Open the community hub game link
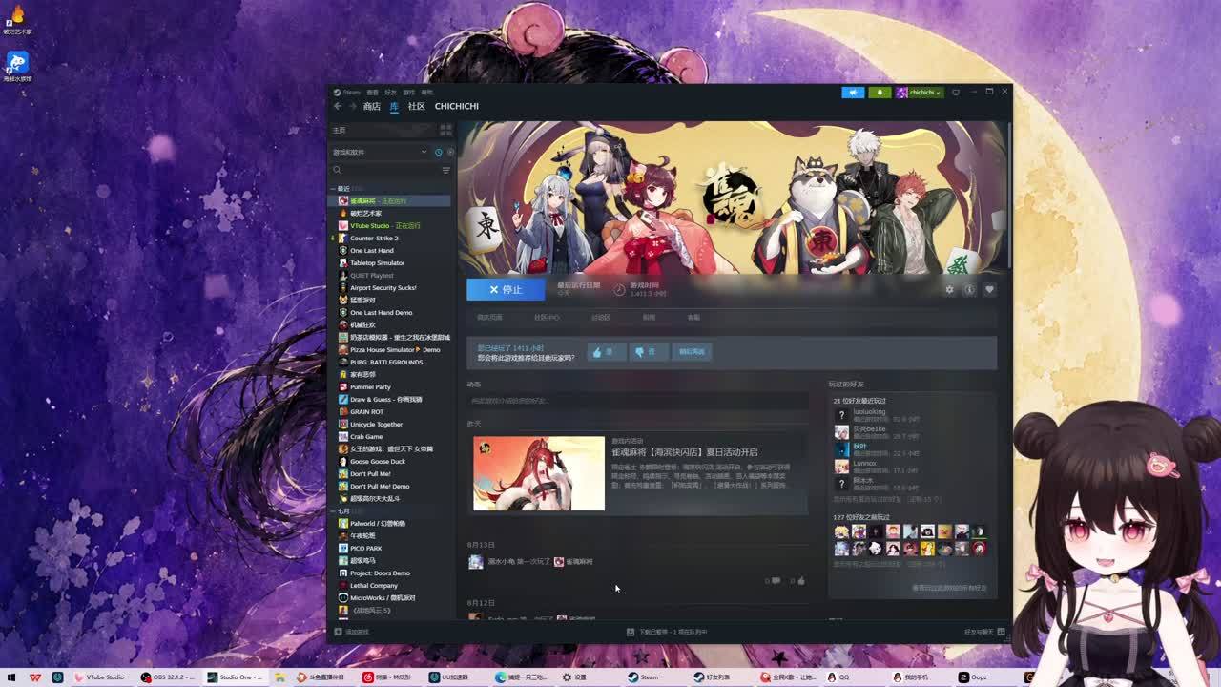This screenshot has width=1221, height=687. pyautogui.click(x=547, y=318)
